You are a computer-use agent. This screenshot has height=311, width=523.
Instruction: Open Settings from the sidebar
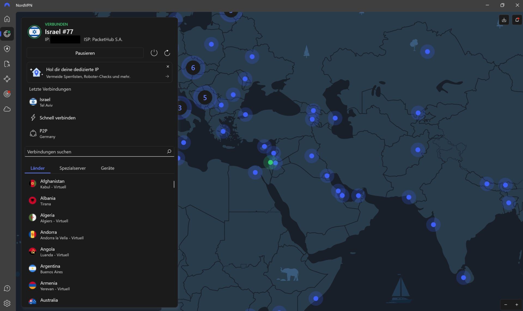7,303
